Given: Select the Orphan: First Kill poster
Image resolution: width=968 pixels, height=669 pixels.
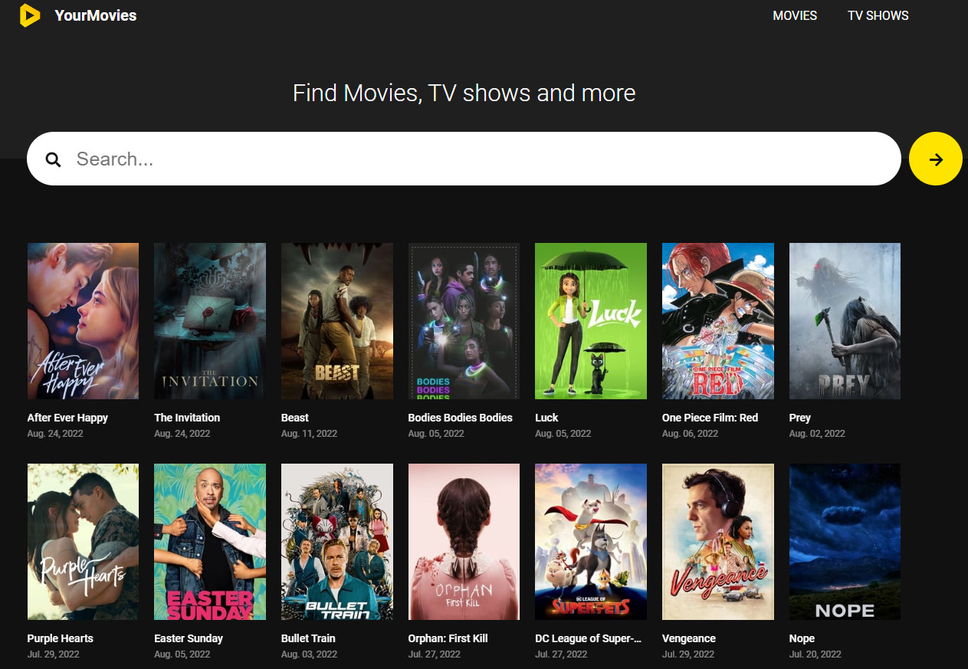Looking at the screenshot, I should click(x=464, y=542).
